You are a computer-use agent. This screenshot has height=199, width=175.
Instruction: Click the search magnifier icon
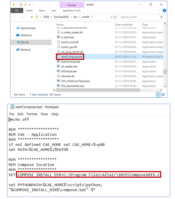click(x=161, y=17)
